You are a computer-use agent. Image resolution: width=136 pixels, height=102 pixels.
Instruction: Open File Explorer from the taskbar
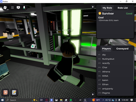tap(61, 100)
